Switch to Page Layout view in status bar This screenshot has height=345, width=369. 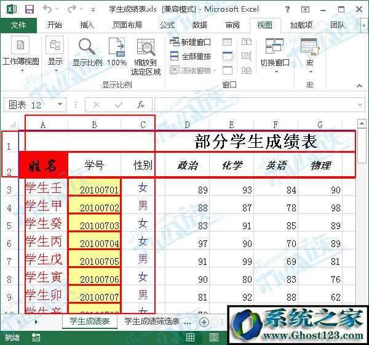tap(213, 337)
